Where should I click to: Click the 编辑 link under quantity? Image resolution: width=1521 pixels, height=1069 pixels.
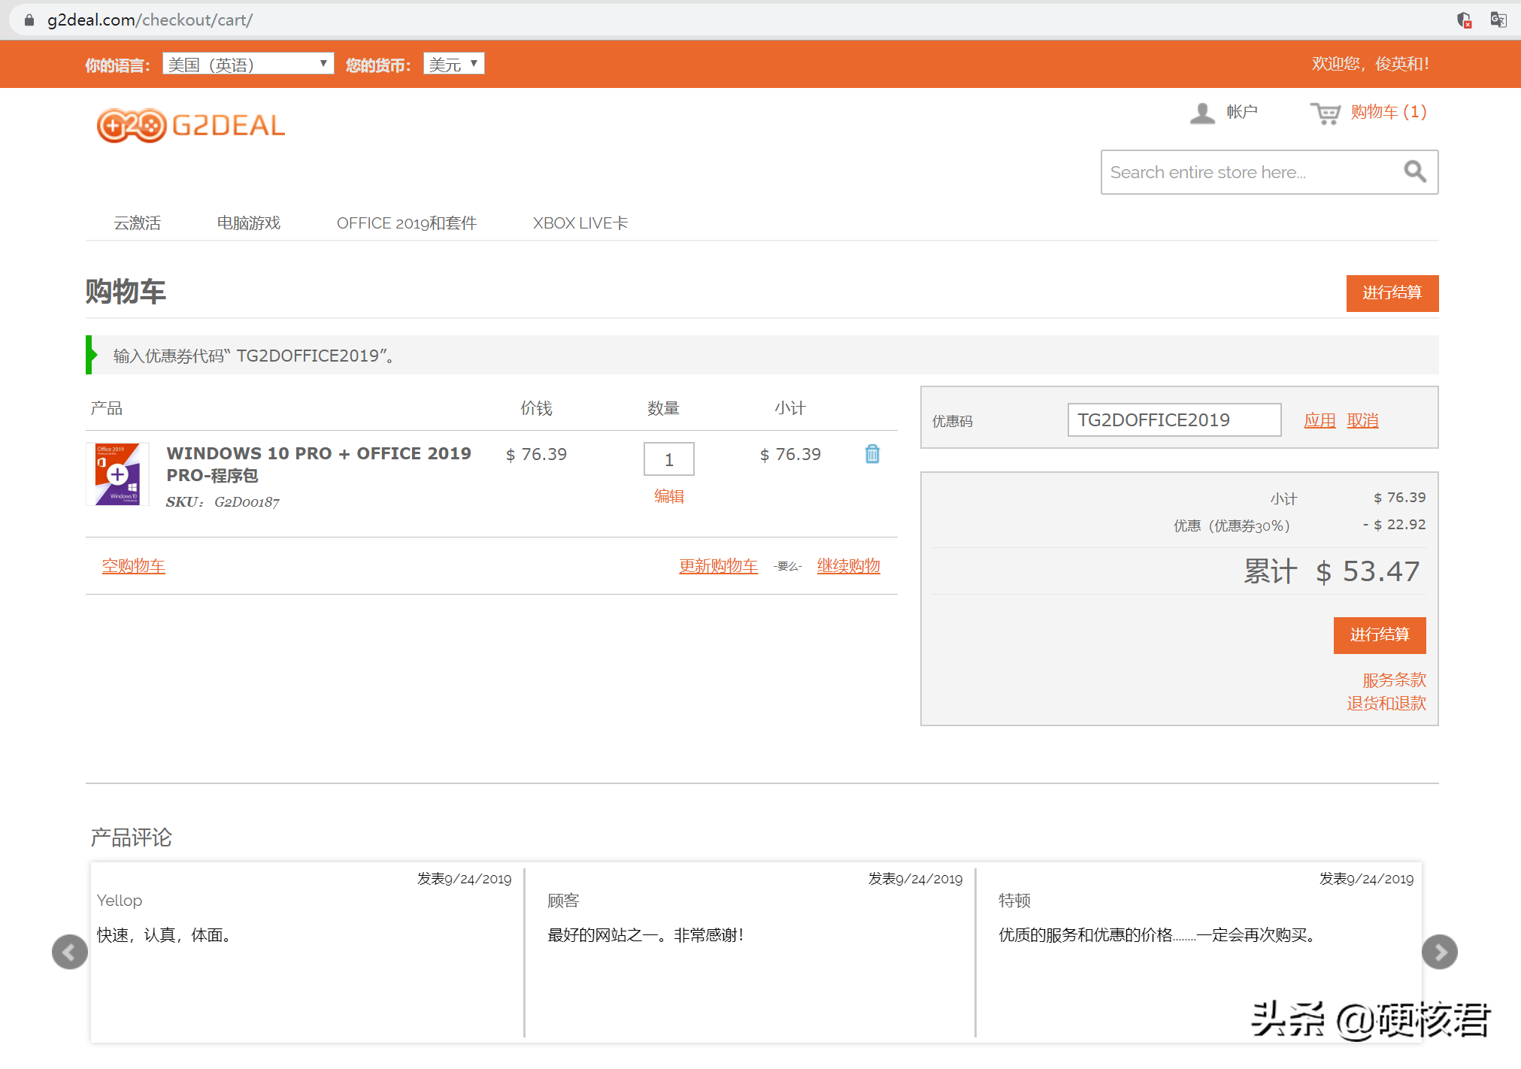(x=669, y=496)
